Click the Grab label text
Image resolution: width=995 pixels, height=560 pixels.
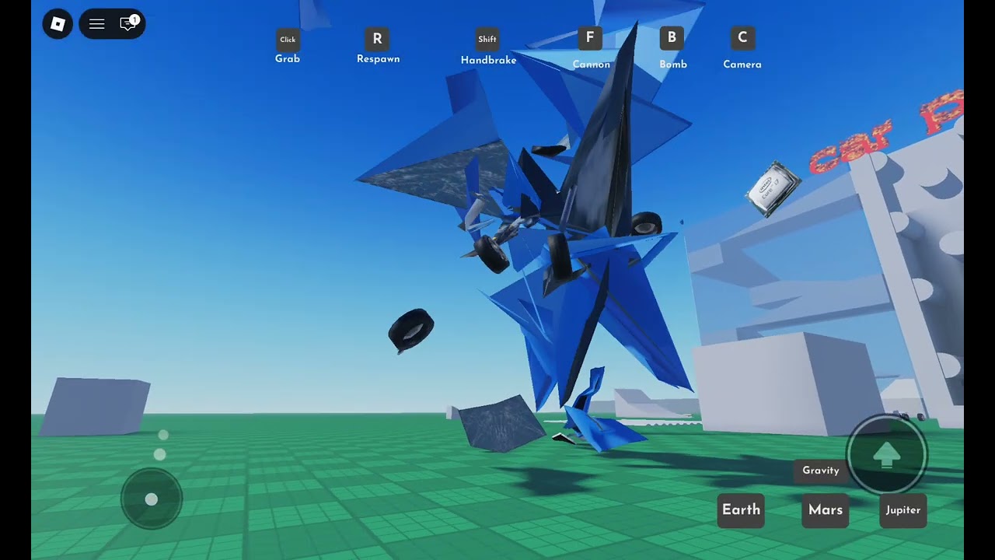288,59
